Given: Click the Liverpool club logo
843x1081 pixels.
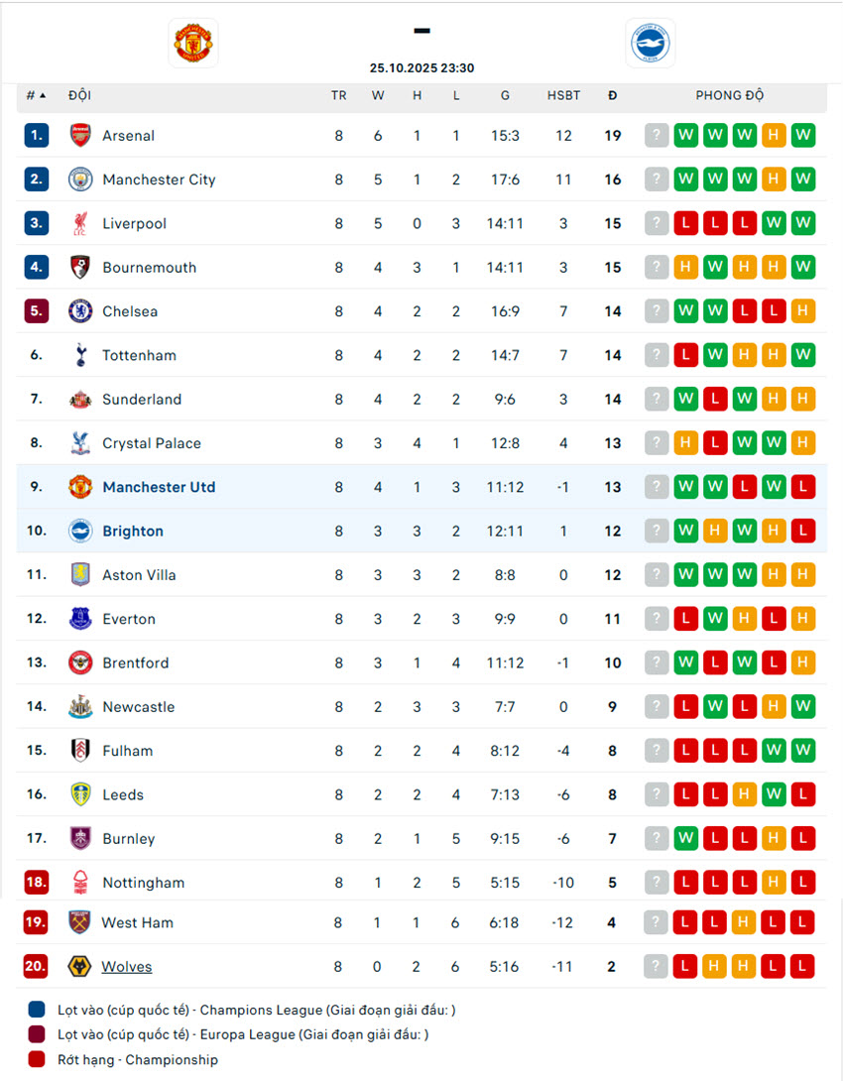Looking at the screenshot, I should (x=80, y=224).
